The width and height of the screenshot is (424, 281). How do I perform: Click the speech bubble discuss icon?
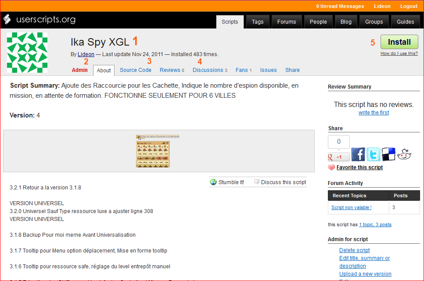coord(257,182)
